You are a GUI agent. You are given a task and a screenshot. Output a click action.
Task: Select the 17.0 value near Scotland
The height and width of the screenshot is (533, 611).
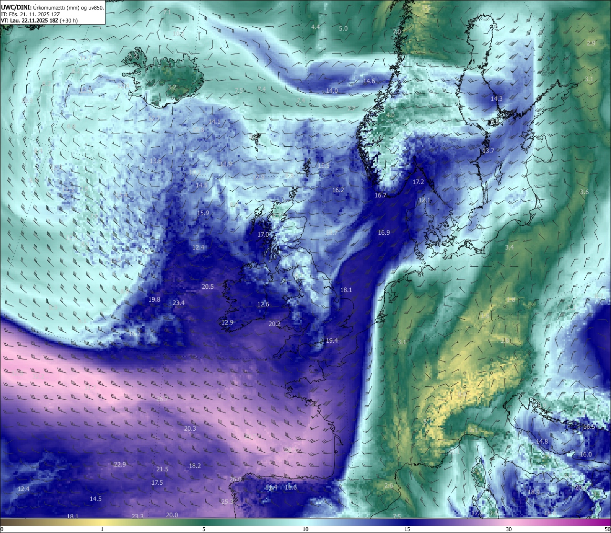click(263, 235)
